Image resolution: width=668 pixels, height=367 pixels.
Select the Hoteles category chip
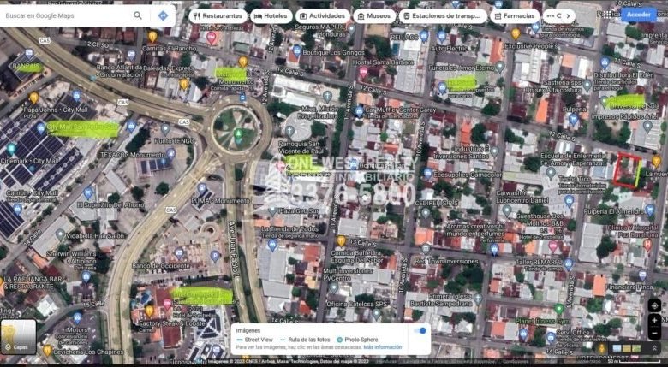pyautogui.click(x=271, y=15)
